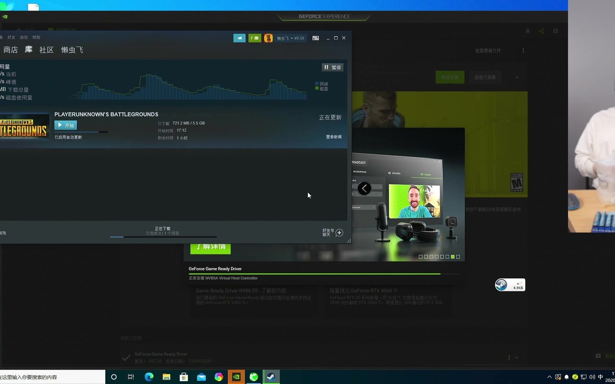Collapse the driver install panel chevron
The height and width of the screenshot is (384, 615).
pyautogui.click(x=517, y=77)
